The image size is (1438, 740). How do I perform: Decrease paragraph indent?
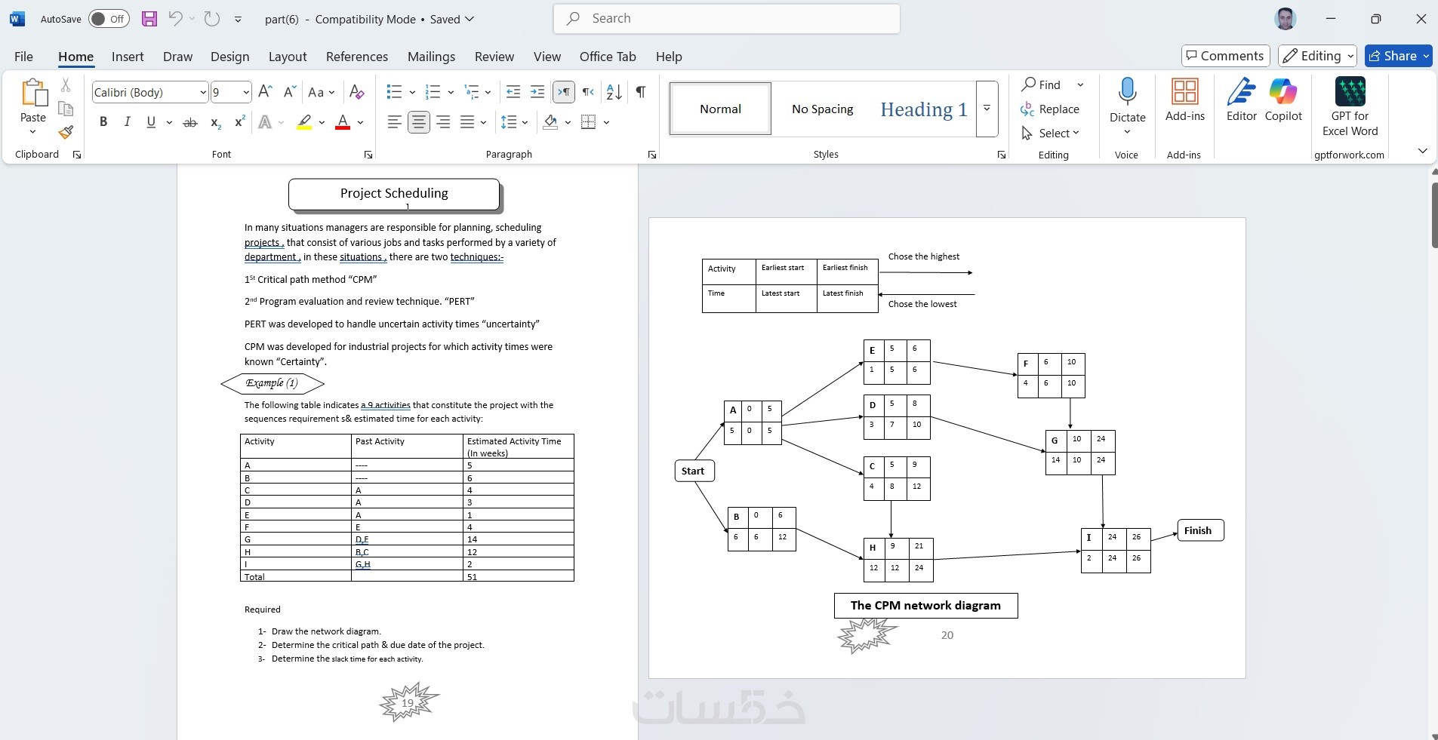513,92
